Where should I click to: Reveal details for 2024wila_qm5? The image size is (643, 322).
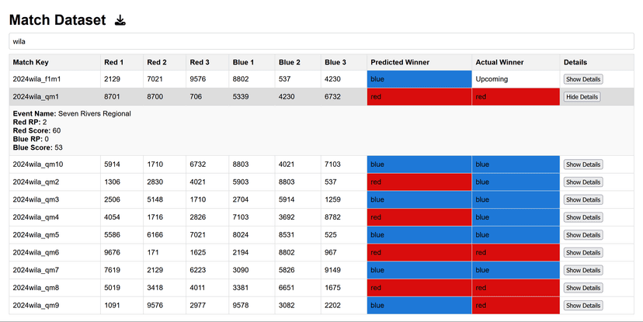point(582,235)
